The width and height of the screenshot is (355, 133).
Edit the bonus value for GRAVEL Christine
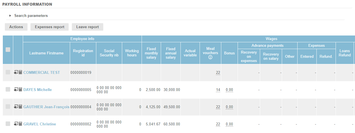click(x=229, y=124)
